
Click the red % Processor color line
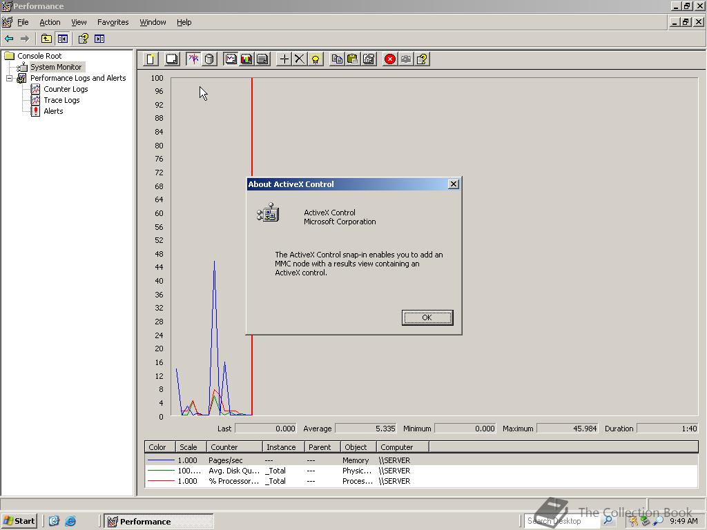point(161,481)
